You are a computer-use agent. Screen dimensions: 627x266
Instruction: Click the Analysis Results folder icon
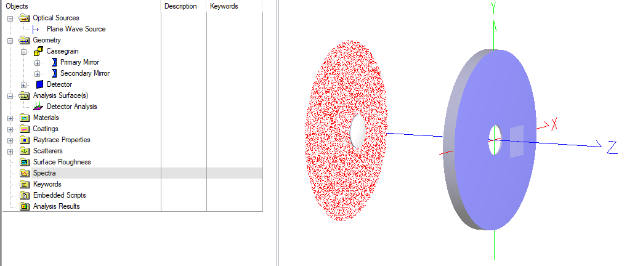click(x=25, y=206)
